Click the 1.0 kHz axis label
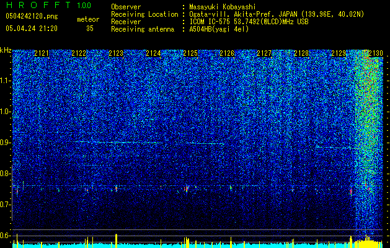This screenshot has height=248, width=390. (5, 112)
